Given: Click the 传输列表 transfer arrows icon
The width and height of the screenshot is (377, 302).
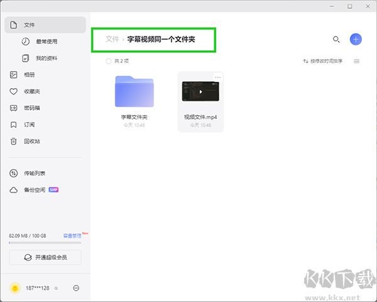Looking at the screenshot, I should pyautogui.click(x=13, y=173).
